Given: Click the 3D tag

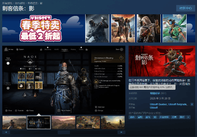Looking at the screenshot, I should coord(155,117).
